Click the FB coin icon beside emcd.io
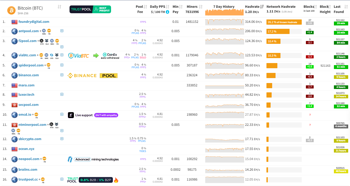Viewport: 350px width, 186px height. click(36, 114)
